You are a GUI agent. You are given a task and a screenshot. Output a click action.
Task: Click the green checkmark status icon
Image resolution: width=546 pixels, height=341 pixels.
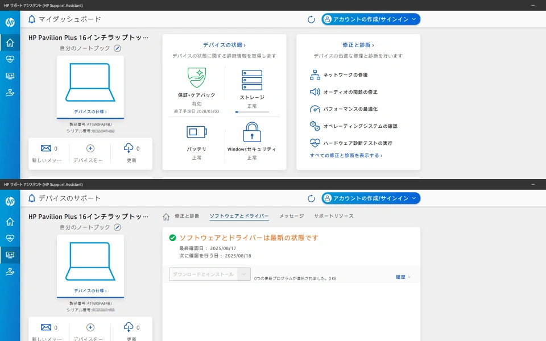(x=172, y=238)
